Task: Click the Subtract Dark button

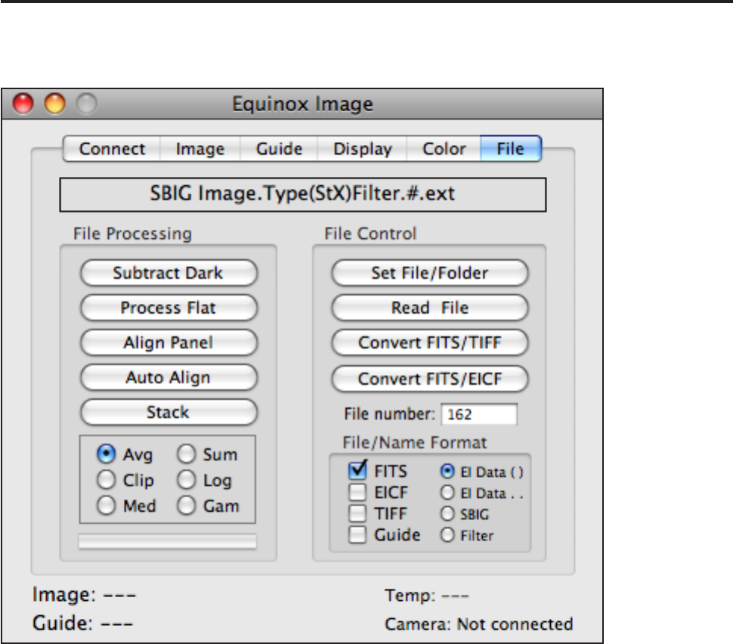Action: tap(169, 273)
